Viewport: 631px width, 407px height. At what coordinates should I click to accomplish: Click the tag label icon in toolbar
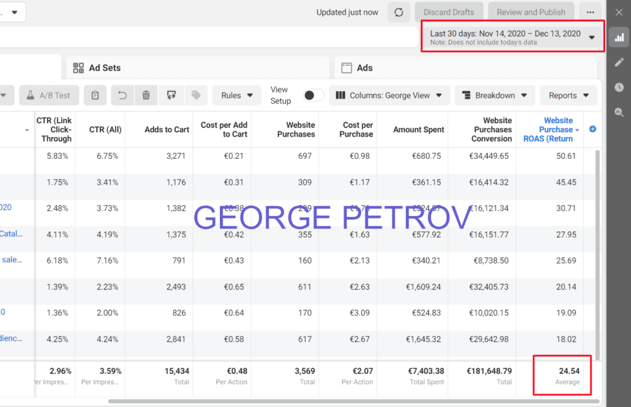(x=196, y=95)
